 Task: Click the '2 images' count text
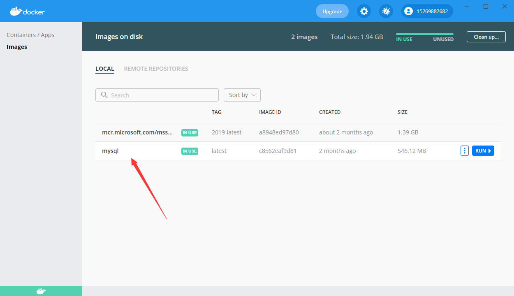(304, 37)
